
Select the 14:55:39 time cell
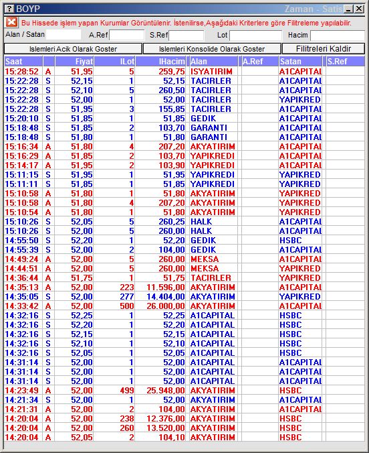(22, 249)
